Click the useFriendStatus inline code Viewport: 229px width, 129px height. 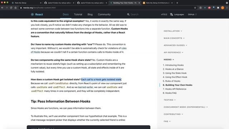coord(58,83)
